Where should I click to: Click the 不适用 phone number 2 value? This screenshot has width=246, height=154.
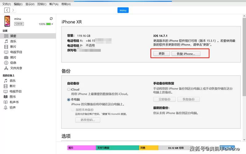click(90, 45)
